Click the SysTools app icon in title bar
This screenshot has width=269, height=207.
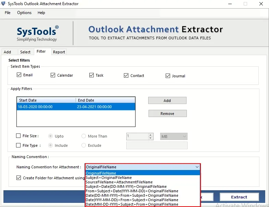pos(3,3)
